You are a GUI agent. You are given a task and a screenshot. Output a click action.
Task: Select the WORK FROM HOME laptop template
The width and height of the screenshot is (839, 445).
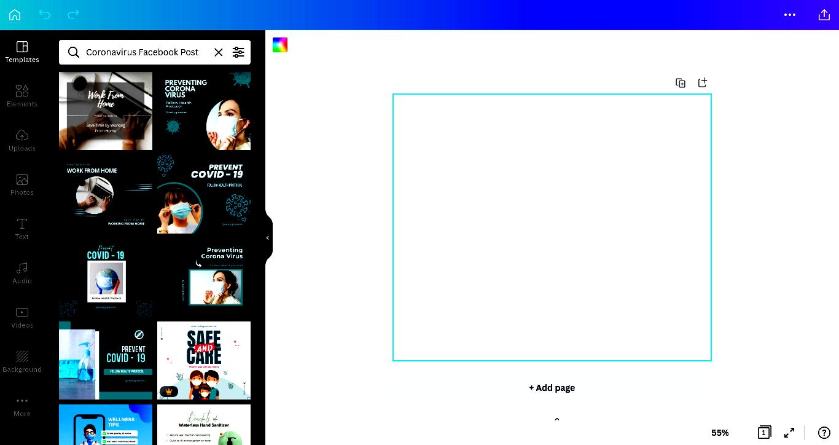(x=106, y=194)
